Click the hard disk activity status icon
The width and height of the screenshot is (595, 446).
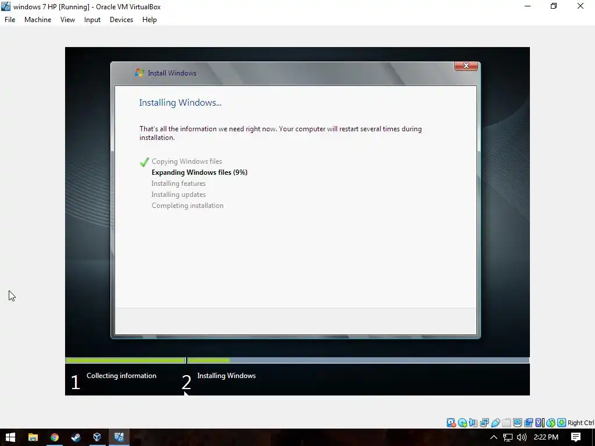click(x=451, y=423)
